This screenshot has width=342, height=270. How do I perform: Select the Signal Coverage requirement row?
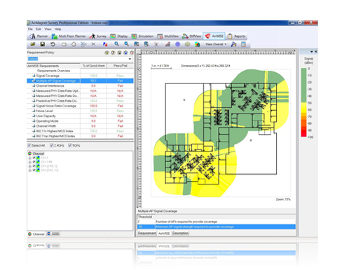click(80, 76)
